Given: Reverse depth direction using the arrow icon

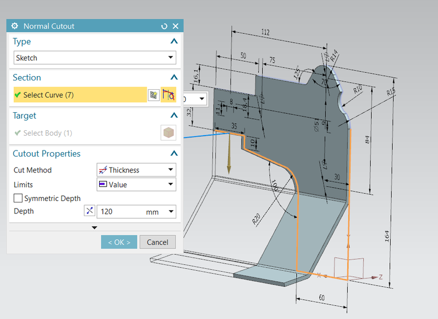Looking at the screenshot, I should point(89,211).
